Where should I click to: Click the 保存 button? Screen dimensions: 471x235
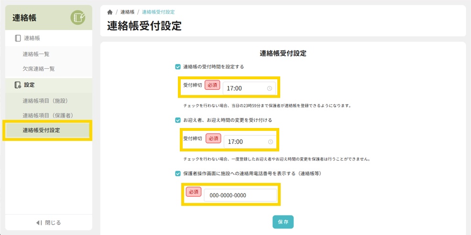coord(283,222)
